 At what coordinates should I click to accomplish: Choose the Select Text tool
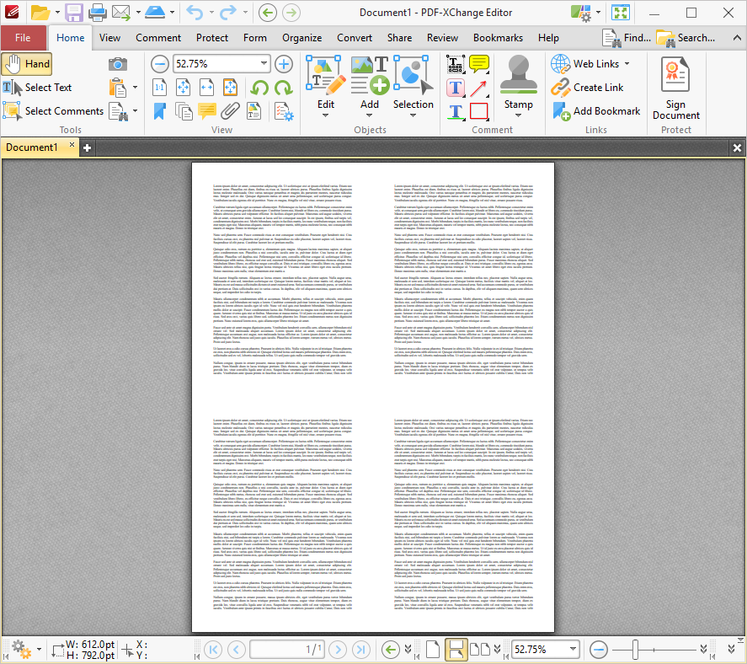pos(37,88)
